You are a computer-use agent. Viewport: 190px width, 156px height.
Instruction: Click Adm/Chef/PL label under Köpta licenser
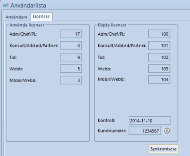(x=111, y=34)
